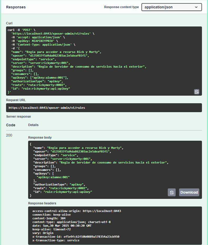Copy the curl command to clipboard
This screenshot has width=208, height=245.
(x=197, y=92)
